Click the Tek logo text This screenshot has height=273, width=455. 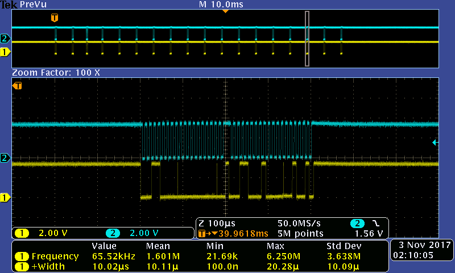coord(9,5)
